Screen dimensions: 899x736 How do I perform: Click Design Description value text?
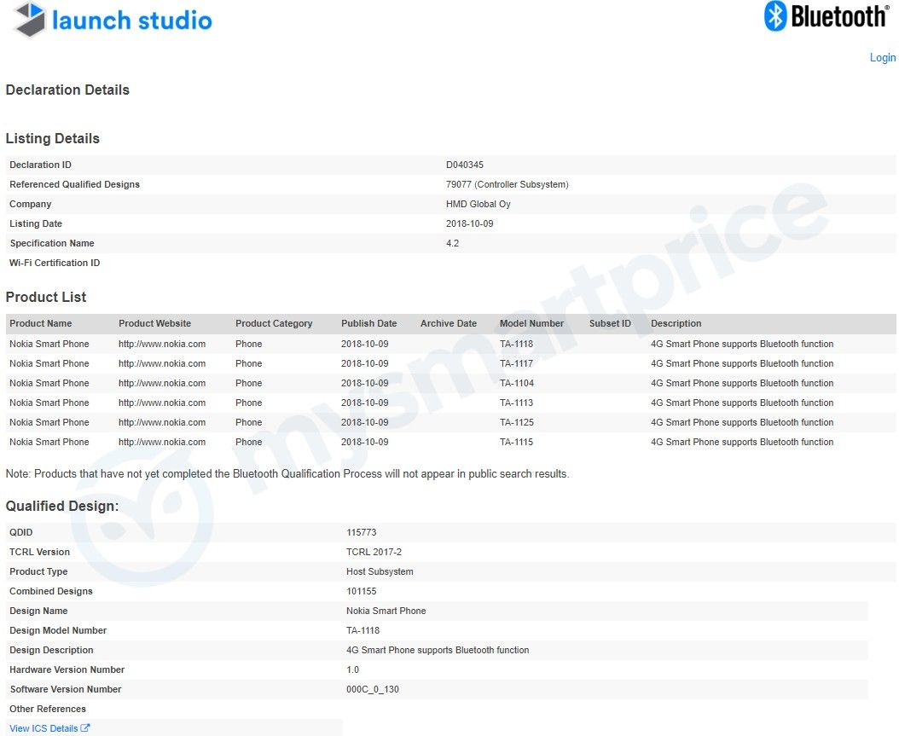(438, 650)
